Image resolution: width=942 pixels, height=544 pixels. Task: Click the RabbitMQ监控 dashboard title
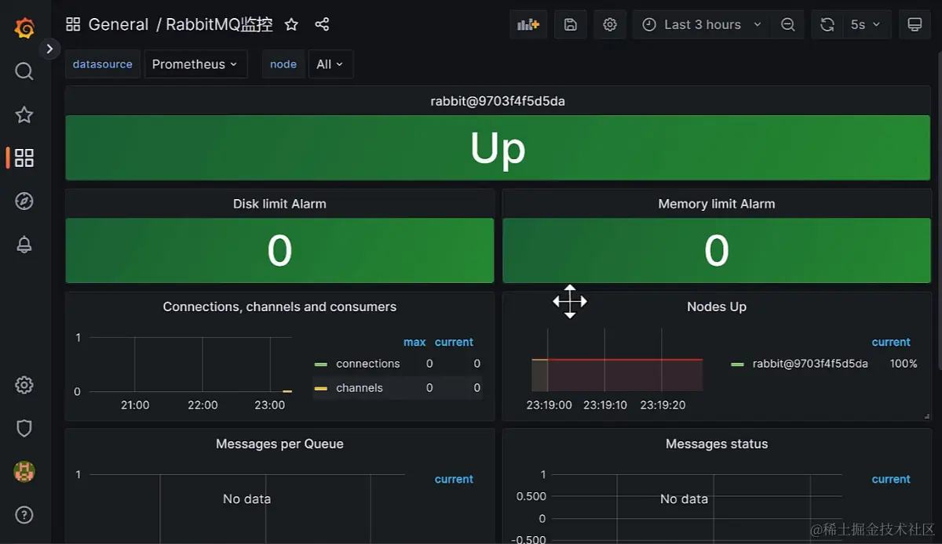(219, 24)
